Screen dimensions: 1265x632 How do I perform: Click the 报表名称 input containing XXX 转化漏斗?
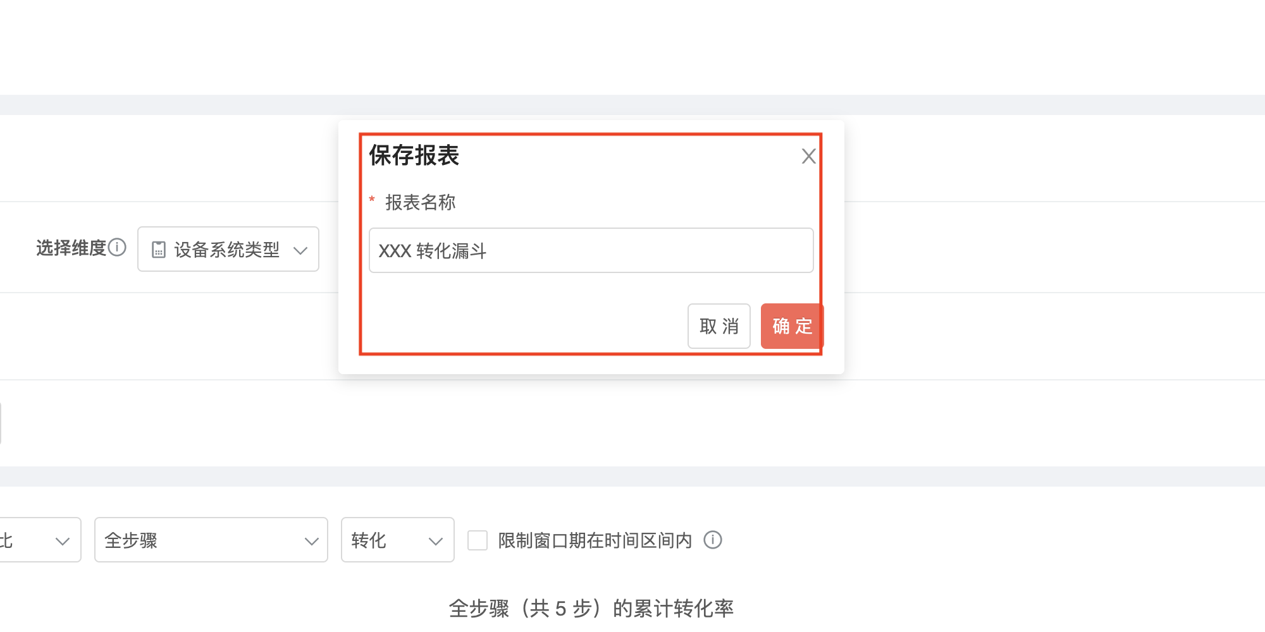pyautogui.click(x=591, y=250)
